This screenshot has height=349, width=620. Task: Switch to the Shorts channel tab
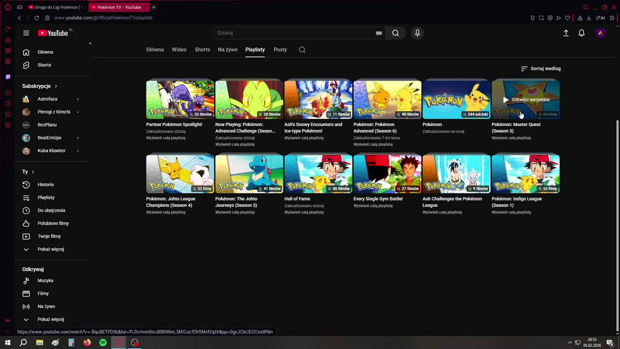point(202,49)
